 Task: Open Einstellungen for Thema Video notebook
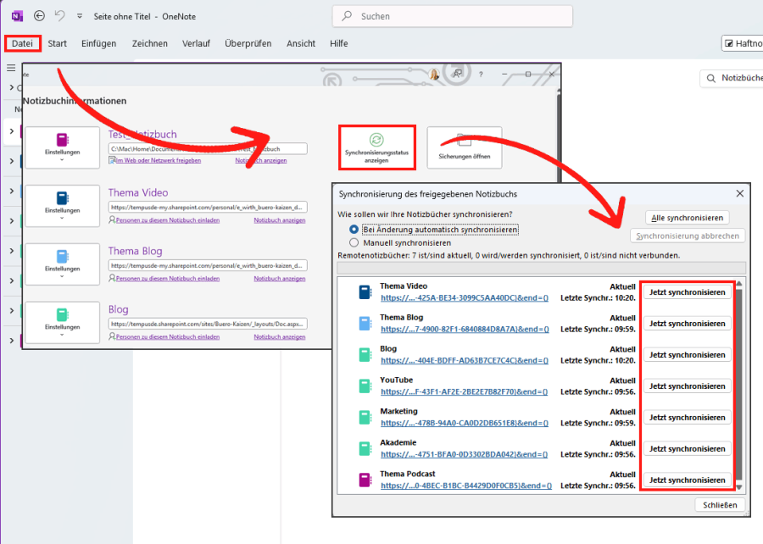[x=62, y=206]
